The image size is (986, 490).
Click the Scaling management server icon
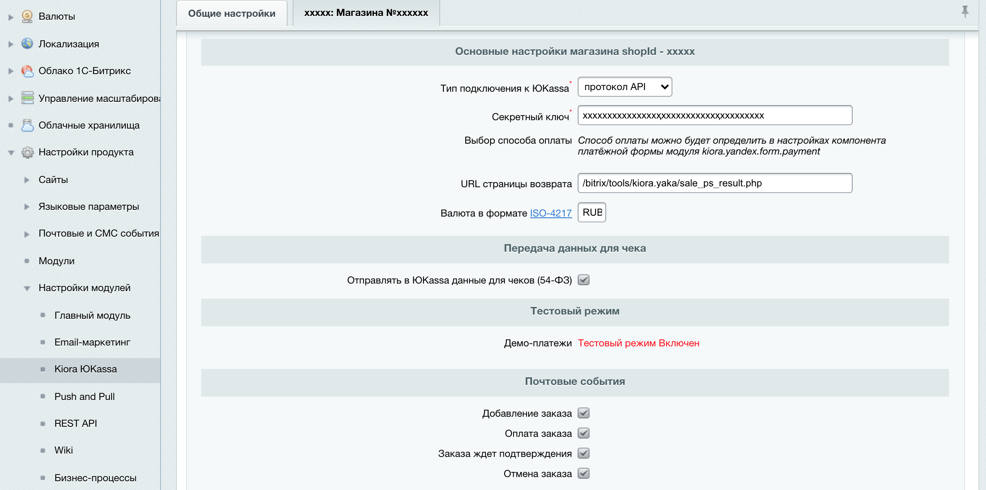pyautogui.click(x=27, y=98)
